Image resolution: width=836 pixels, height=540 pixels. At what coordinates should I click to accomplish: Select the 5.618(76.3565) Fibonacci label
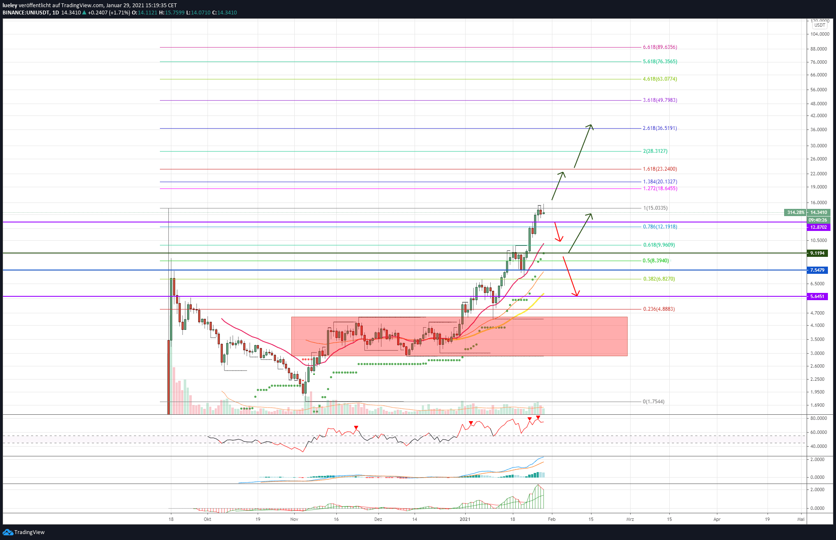[660, 62]
